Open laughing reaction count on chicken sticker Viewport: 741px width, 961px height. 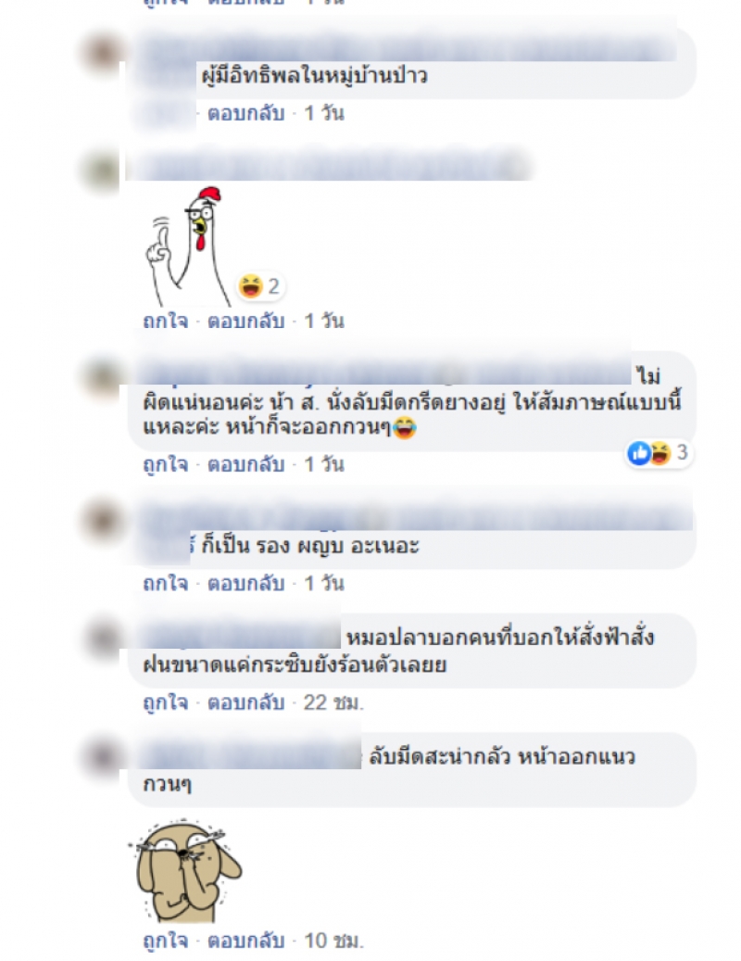(259, 286)
